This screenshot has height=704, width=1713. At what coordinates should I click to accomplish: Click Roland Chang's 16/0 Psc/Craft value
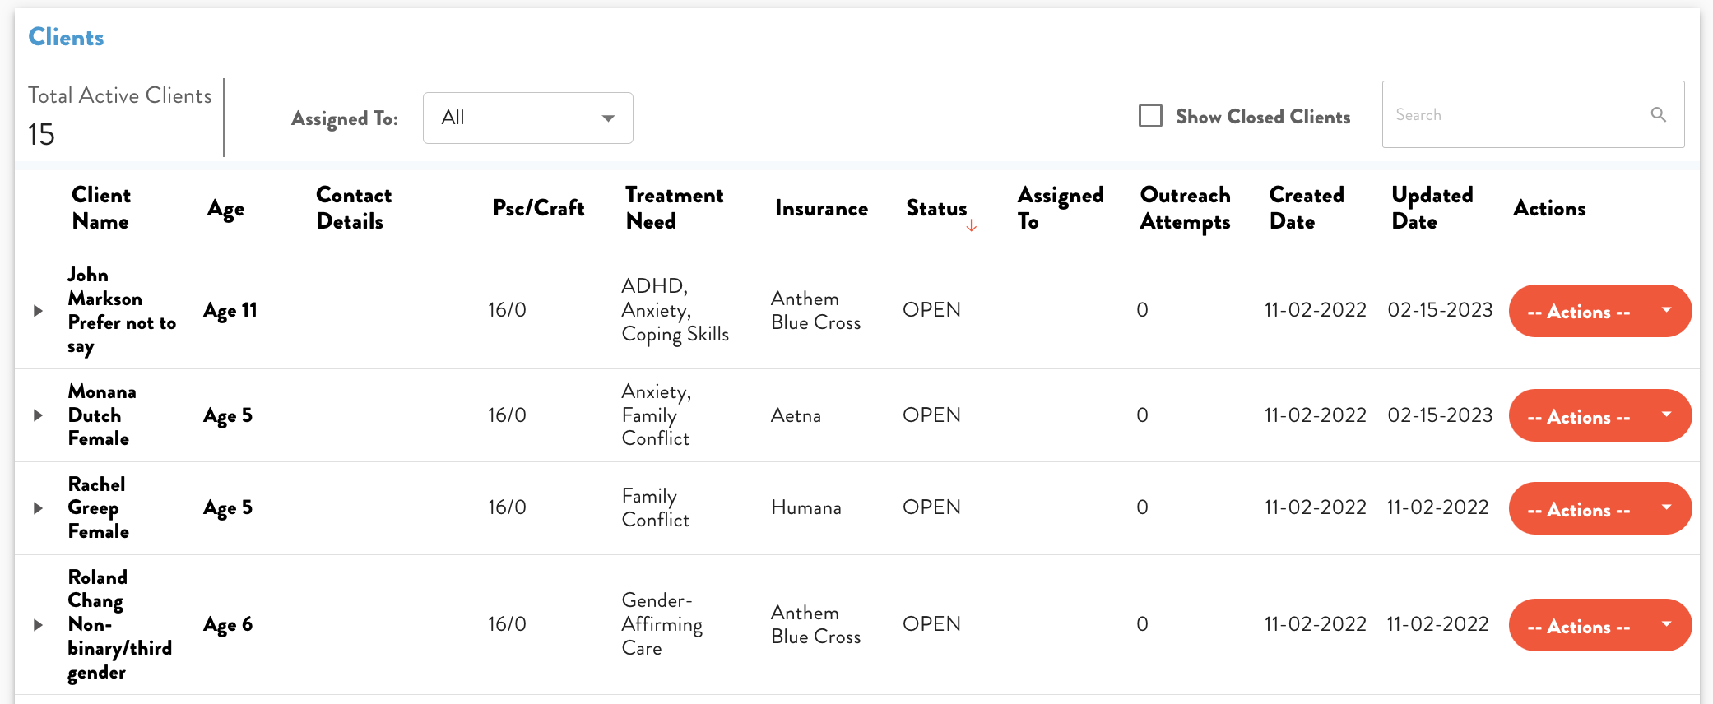click(x=507, y=624)
